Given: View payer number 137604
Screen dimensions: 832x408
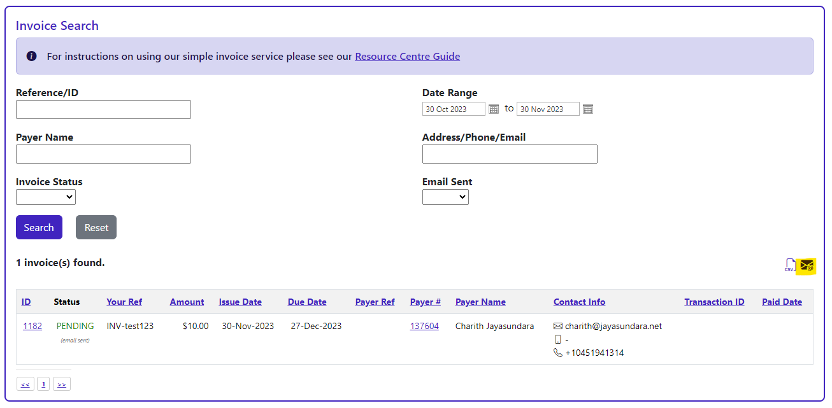Looking at the screenshot, I should pyautogui.click(x=424, y=326).
